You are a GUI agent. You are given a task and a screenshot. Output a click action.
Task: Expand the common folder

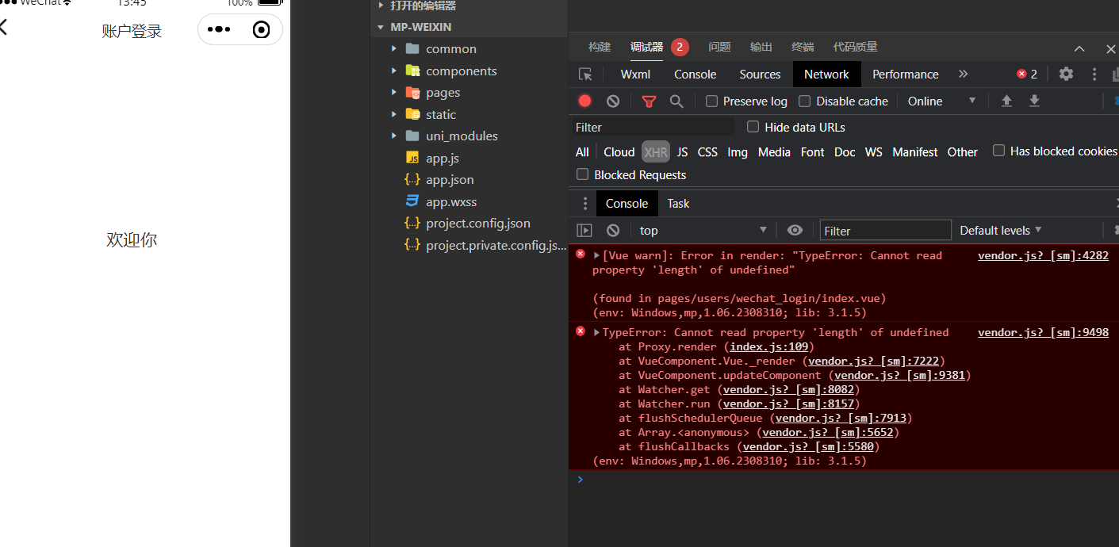point(394,48)
